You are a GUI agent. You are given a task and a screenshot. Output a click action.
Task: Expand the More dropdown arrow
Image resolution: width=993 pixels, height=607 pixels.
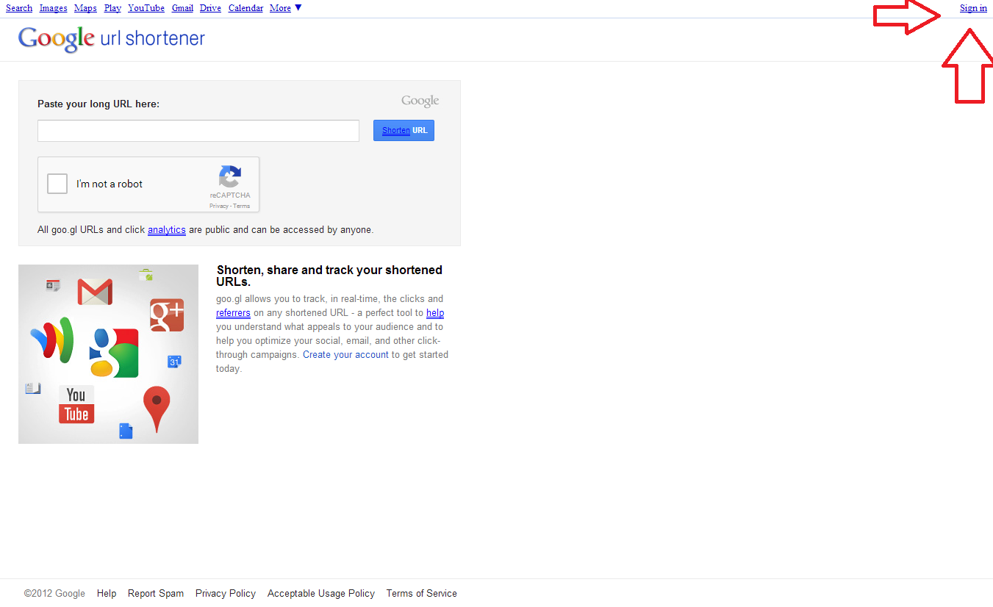[298, 8]
